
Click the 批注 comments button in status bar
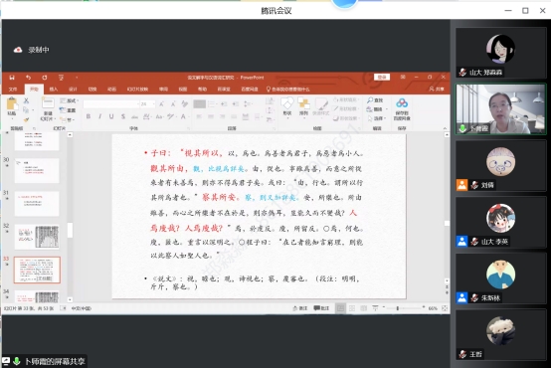click(x=321, y=308)
